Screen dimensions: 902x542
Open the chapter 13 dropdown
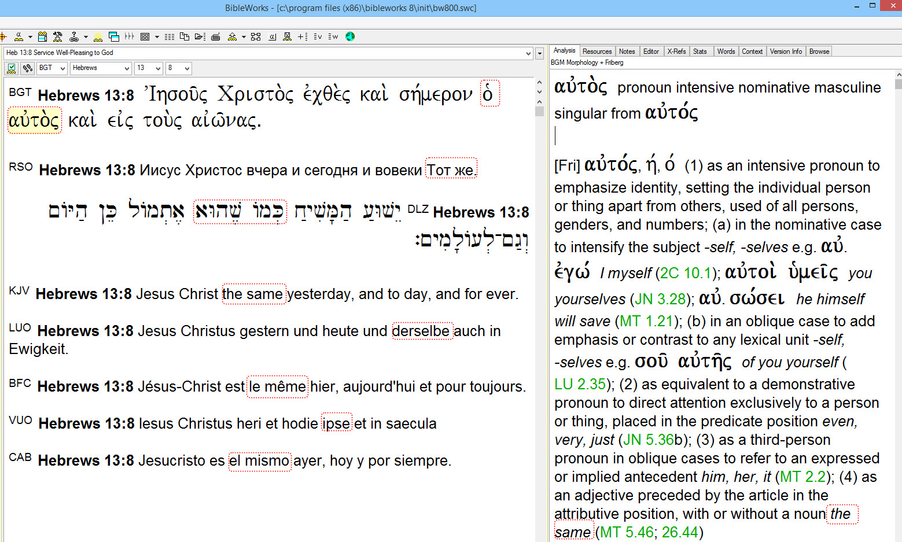click(149, 68)
